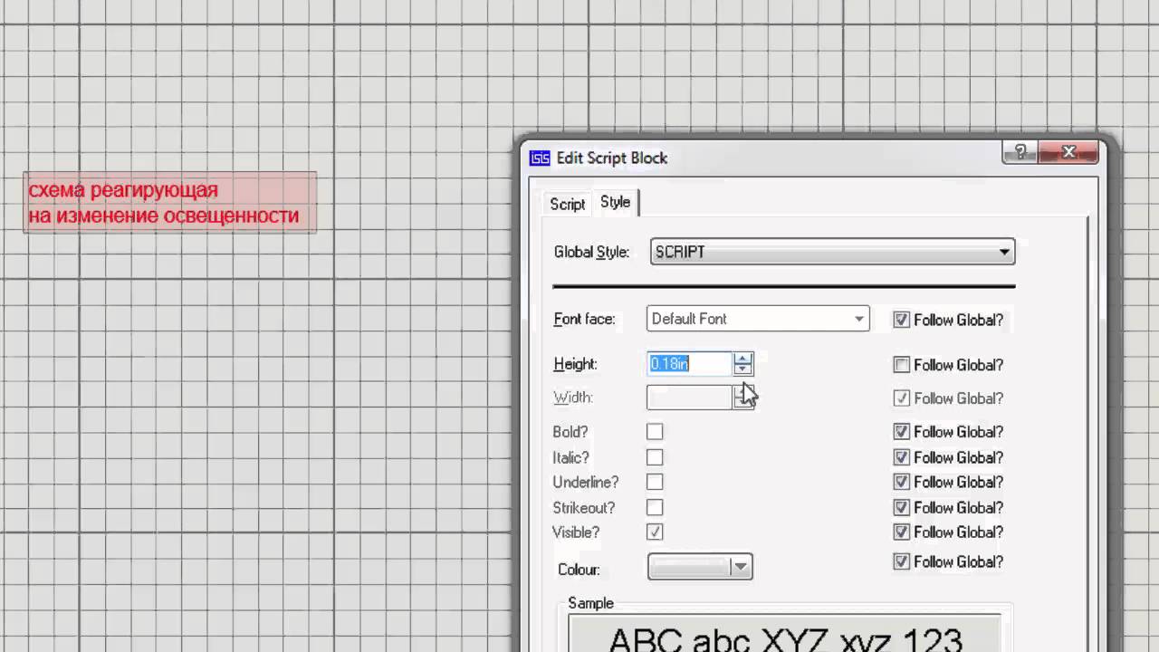1159x652 pixels.
Task: Click the Font face label
Action: (x=584, y=319)
